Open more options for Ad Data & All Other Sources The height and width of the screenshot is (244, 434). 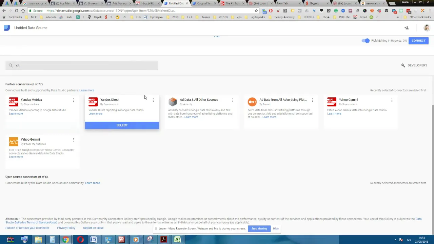[233, 100]
